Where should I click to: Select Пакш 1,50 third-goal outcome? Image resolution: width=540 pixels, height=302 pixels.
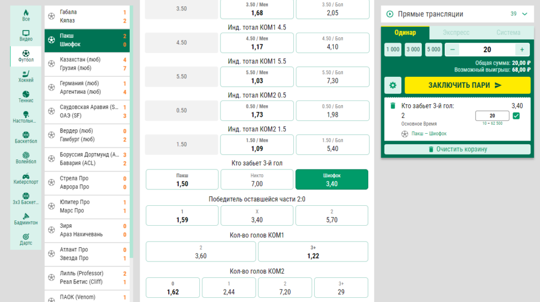click(182, 179)
